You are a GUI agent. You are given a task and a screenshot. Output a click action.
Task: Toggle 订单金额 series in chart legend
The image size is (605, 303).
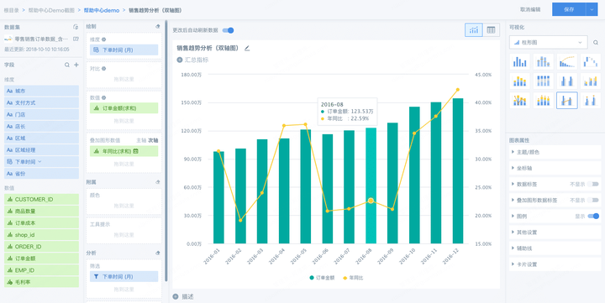click(x=322, y=278)
